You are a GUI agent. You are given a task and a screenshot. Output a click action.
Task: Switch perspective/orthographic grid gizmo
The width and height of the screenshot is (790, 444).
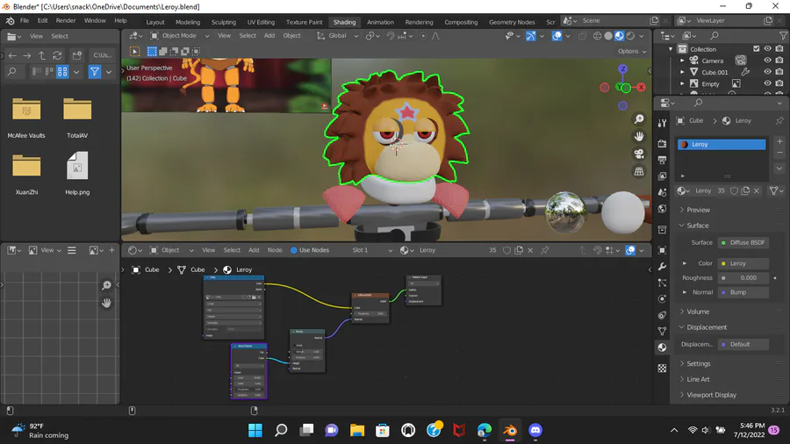(x=639, y=172)
